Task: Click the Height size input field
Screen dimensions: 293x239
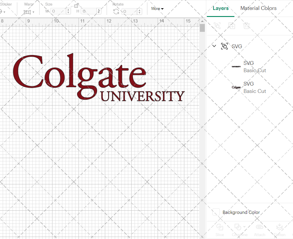Action: click(88, 11)
